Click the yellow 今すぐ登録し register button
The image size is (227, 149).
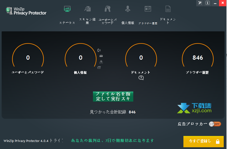click(203, 141)
